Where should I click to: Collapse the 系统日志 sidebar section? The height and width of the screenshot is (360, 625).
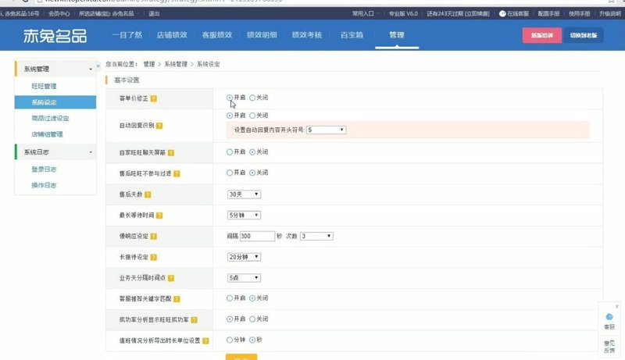(x=91, y=152)
